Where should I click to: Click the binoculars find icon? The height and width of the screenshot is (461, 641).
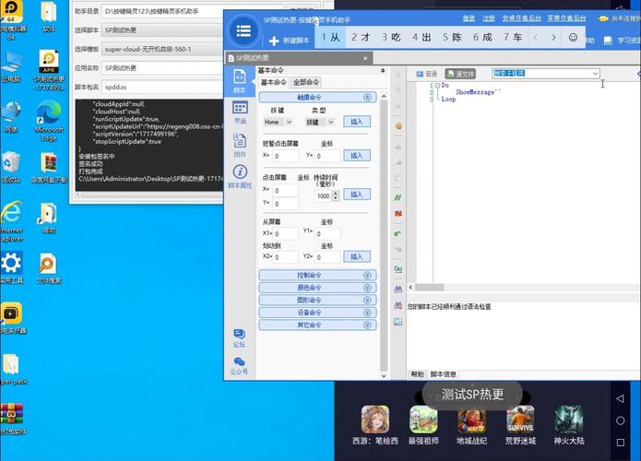coord(398,289)
